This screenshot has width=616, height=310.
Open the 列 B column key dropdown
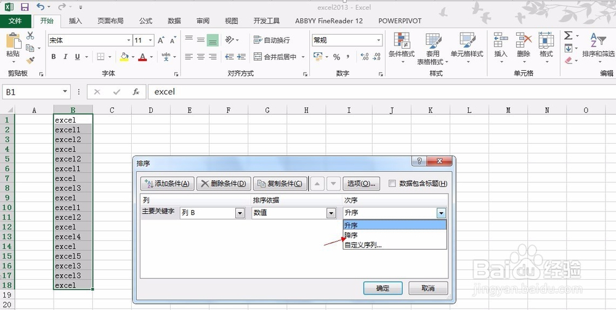coord(240,213)
